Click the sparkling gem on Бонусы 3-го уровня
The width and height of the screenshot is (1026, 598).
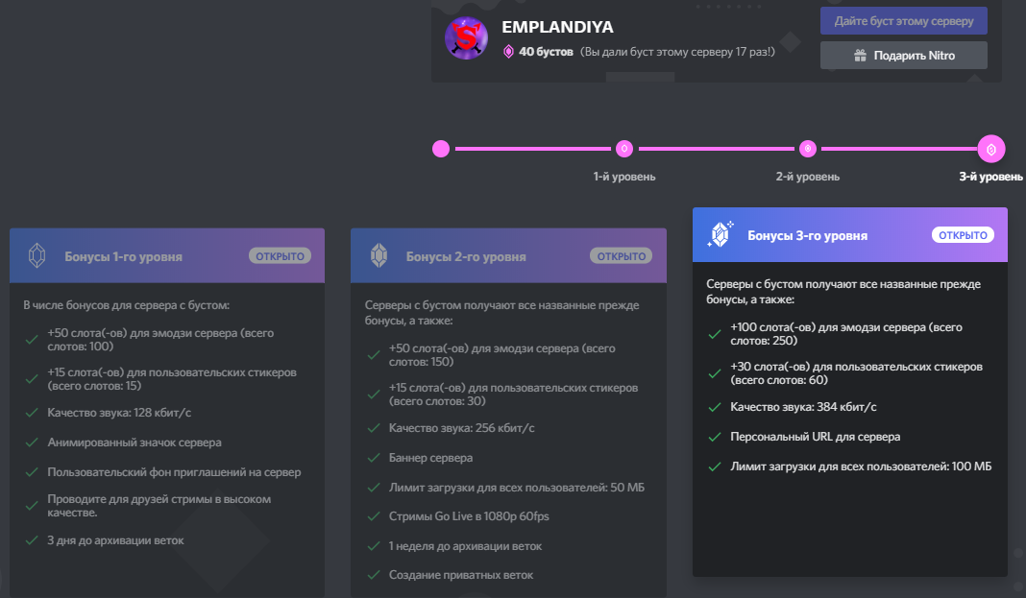click(x=720, y=235)
